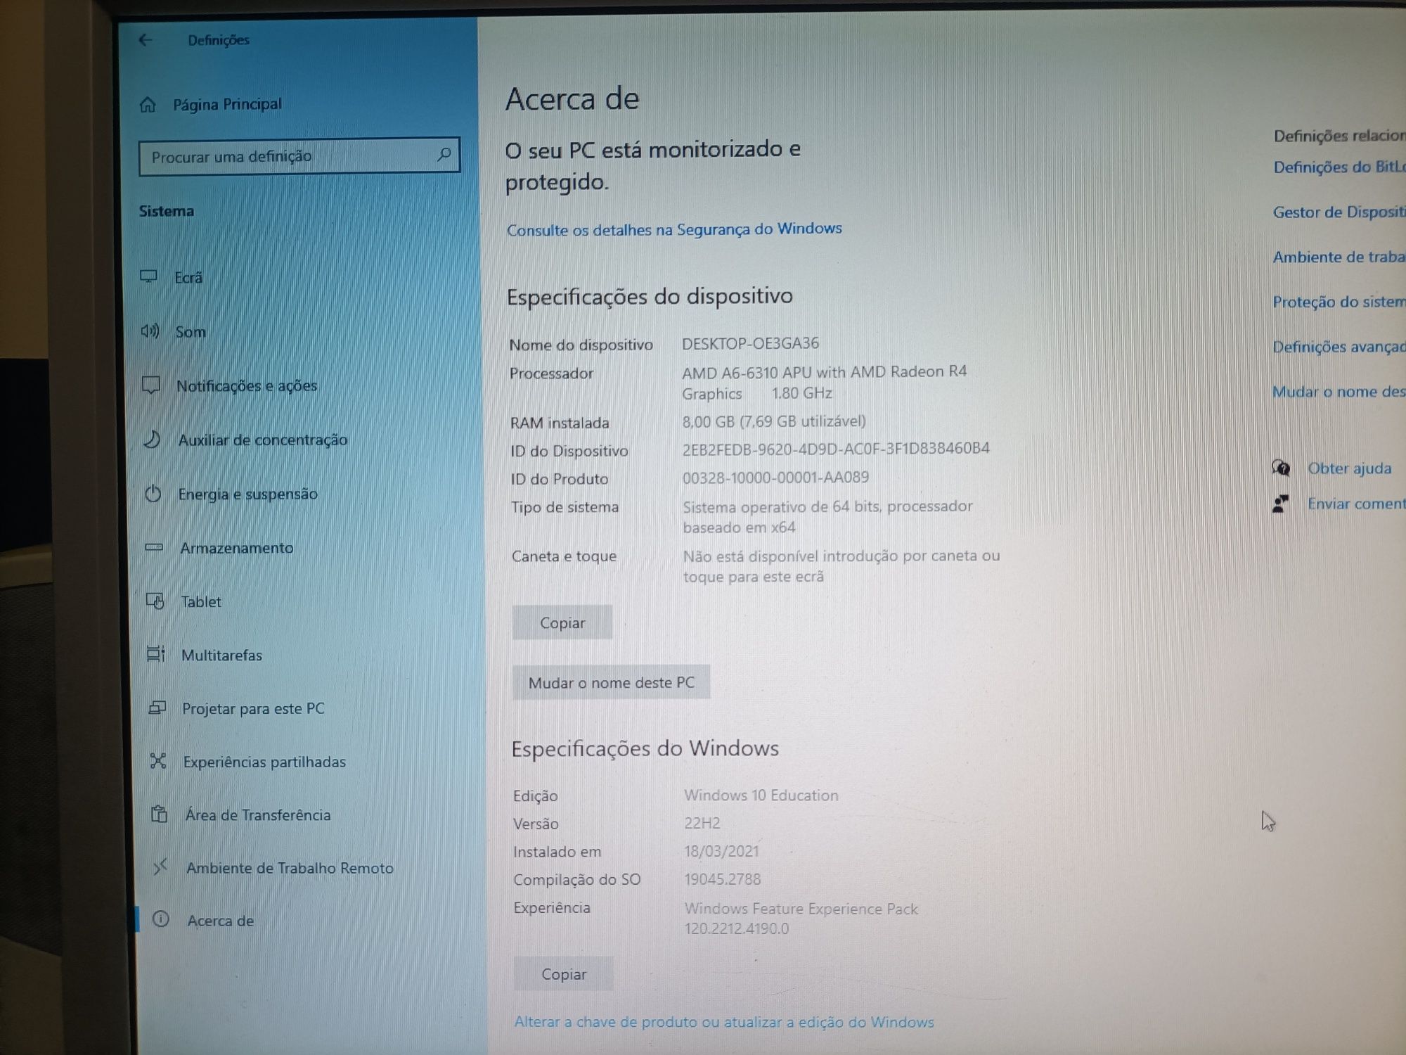
Task: Click the Área de Transferência clipboard icon
Action: [160, 814]
